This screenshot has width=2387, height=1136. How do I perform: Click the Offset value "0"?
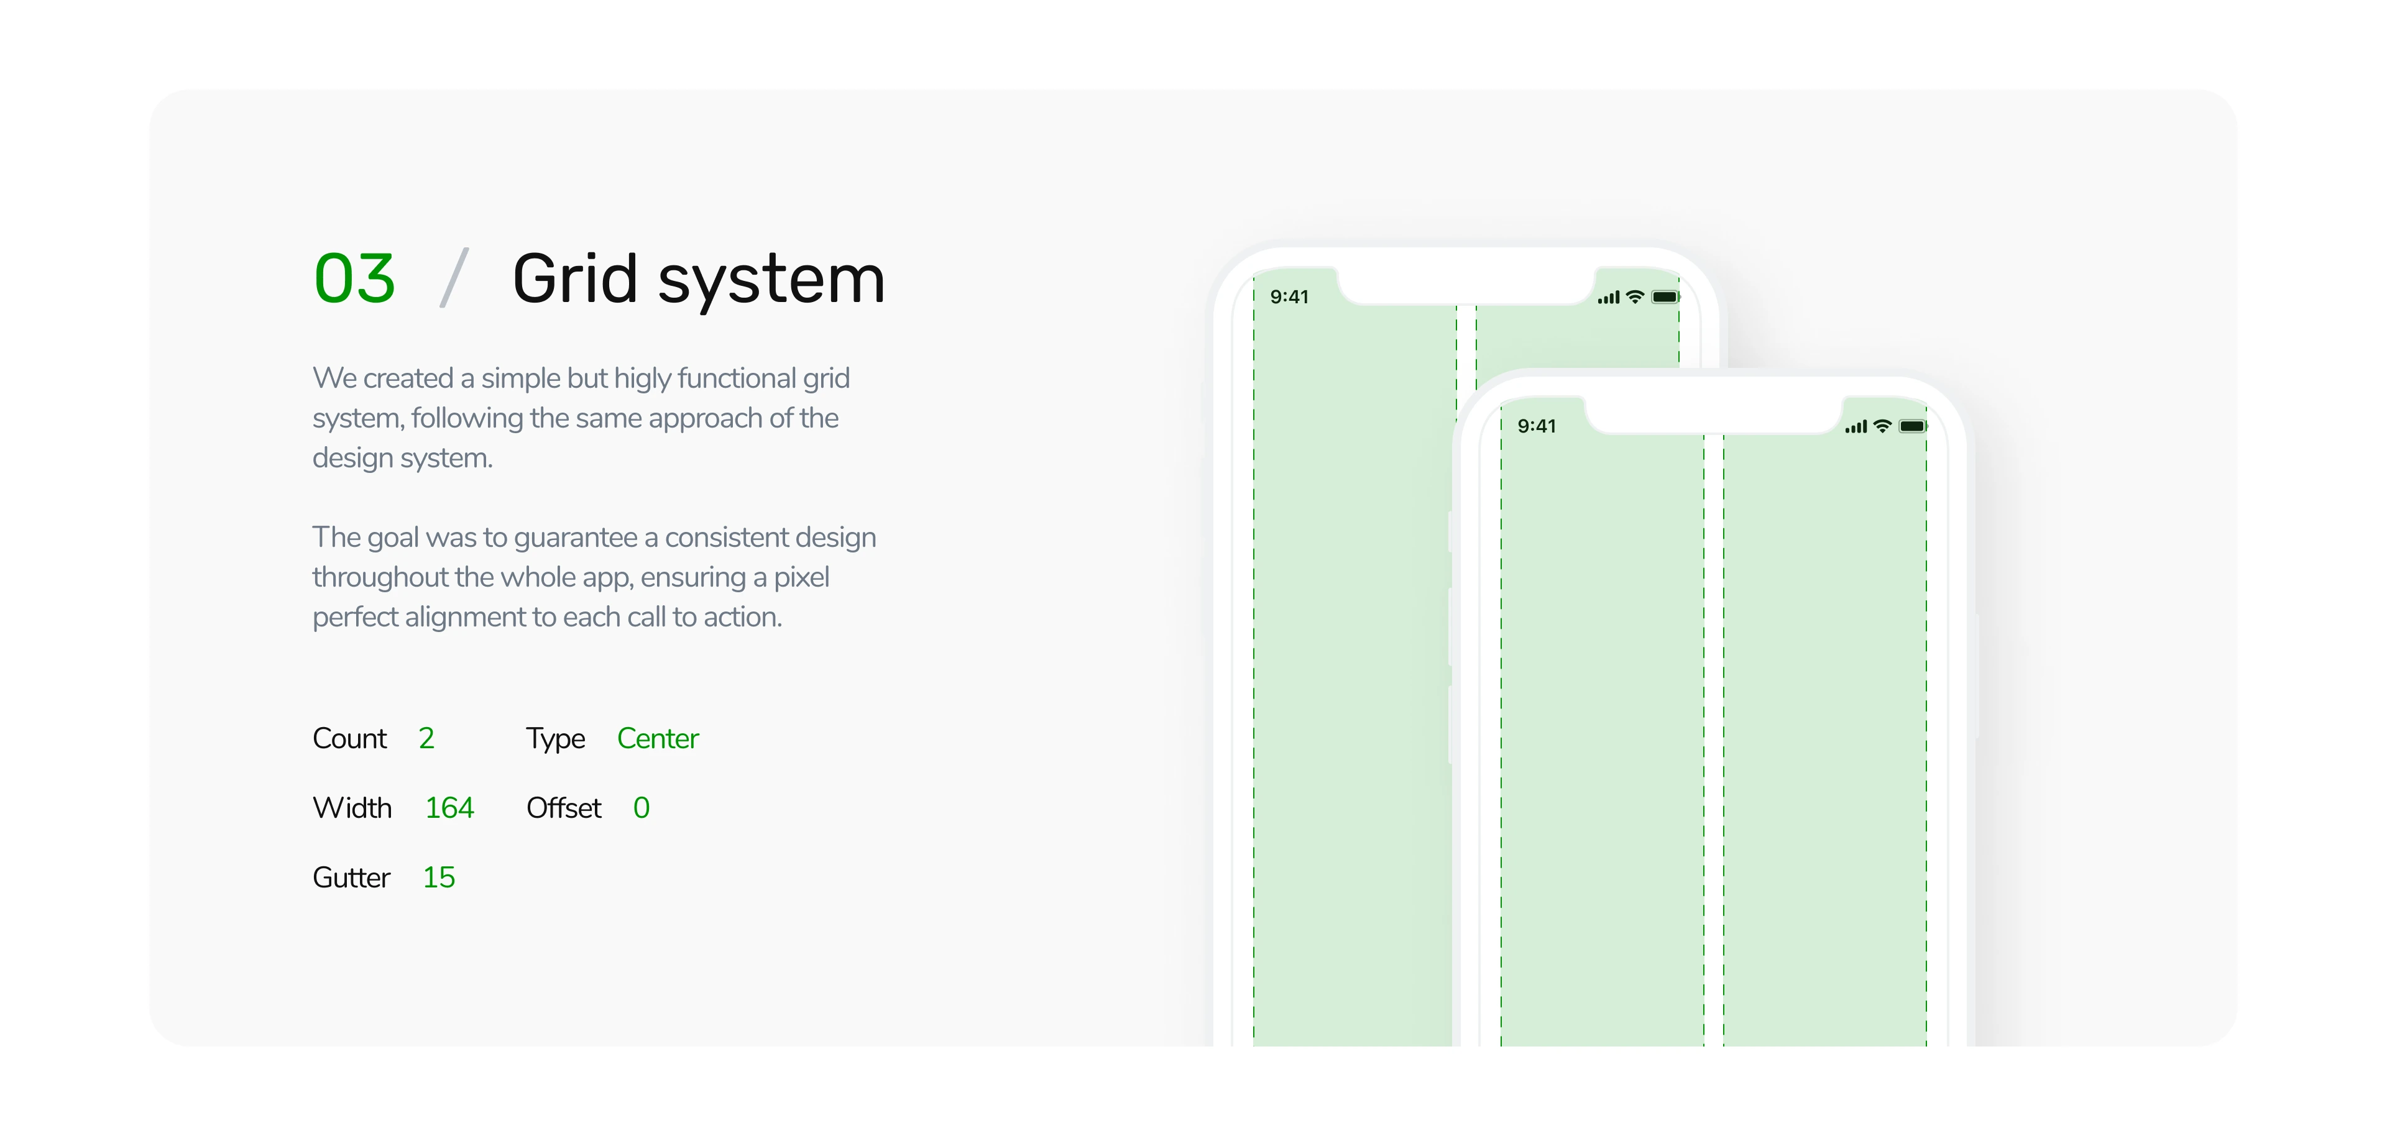coord(642,808)
